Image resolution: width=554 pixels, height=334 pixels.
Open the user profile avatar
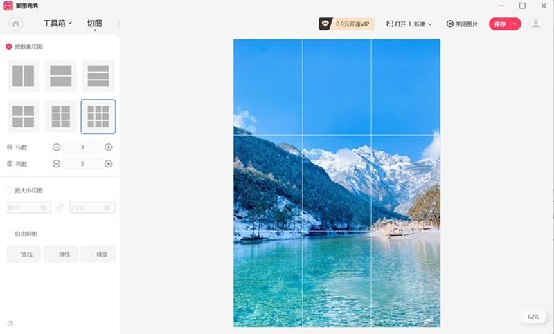[x=535, y=24]
